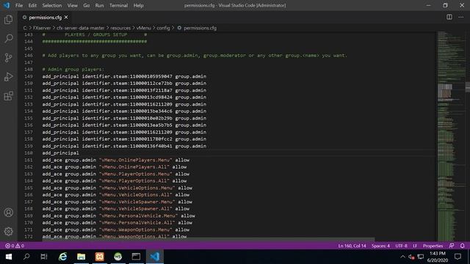
Task: Click vMenu breadcrumb segment
Action: pos(144,28)
